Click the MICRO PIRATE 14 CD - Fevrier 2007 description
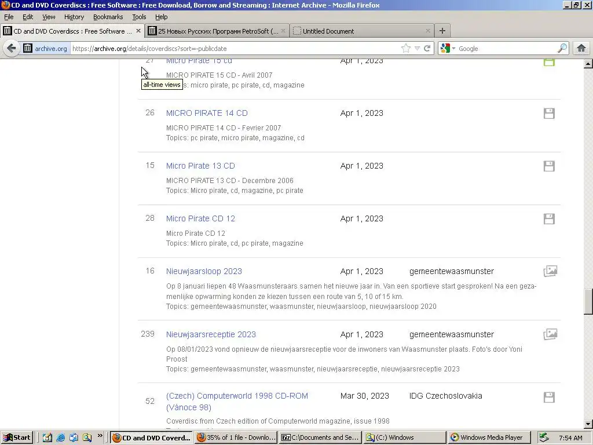The width and height of the screenshot is (593, 445). 224,128
